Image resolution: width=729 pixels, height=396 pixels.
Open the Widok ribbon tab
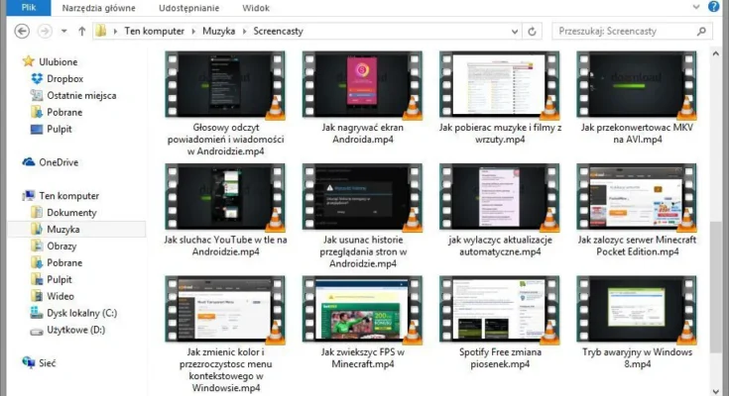(256, 8)
